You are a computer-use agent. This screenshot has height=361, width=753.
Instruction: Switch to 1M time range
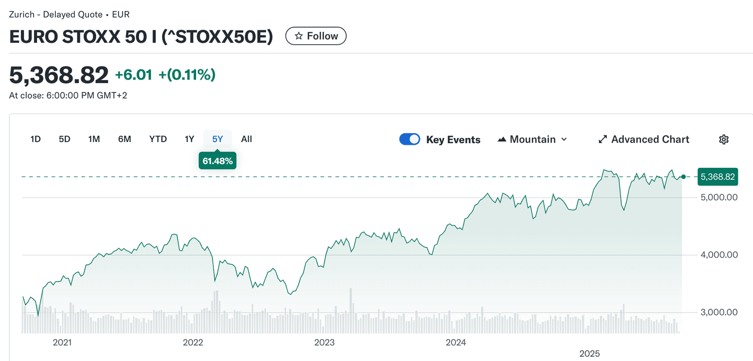point(94,139)
